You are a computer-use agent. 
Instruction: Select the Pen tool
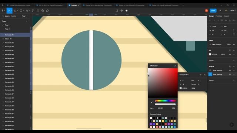27,11
